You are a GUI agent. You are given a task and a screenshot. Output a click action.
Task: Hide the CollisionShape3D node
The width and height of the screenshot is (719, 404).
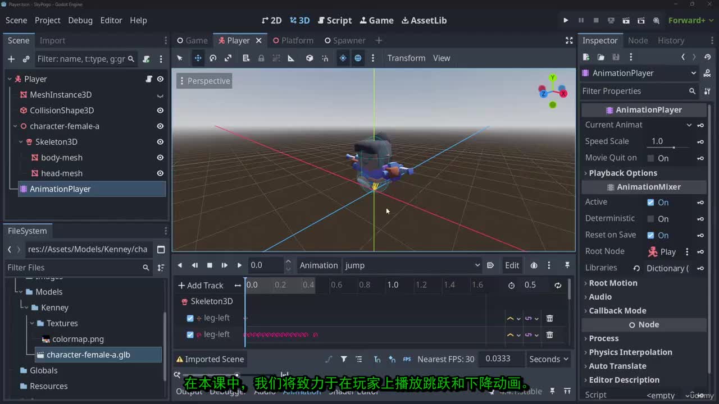pyautogui.click(x=160, y=111)
